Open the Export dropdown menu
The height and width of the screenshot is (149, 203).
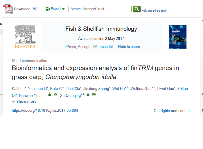pos(55,9)
